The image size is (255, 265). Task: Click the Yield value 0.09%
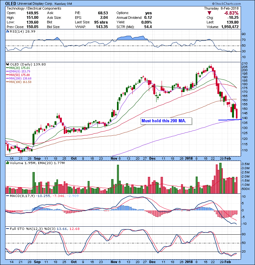[x=147, y=22]
